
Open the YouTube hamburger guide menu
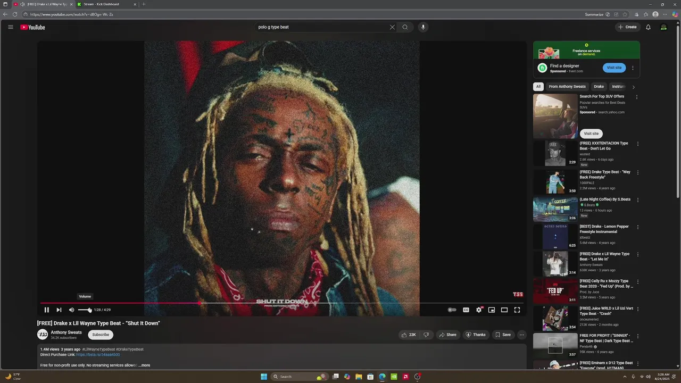click(10, 27)
